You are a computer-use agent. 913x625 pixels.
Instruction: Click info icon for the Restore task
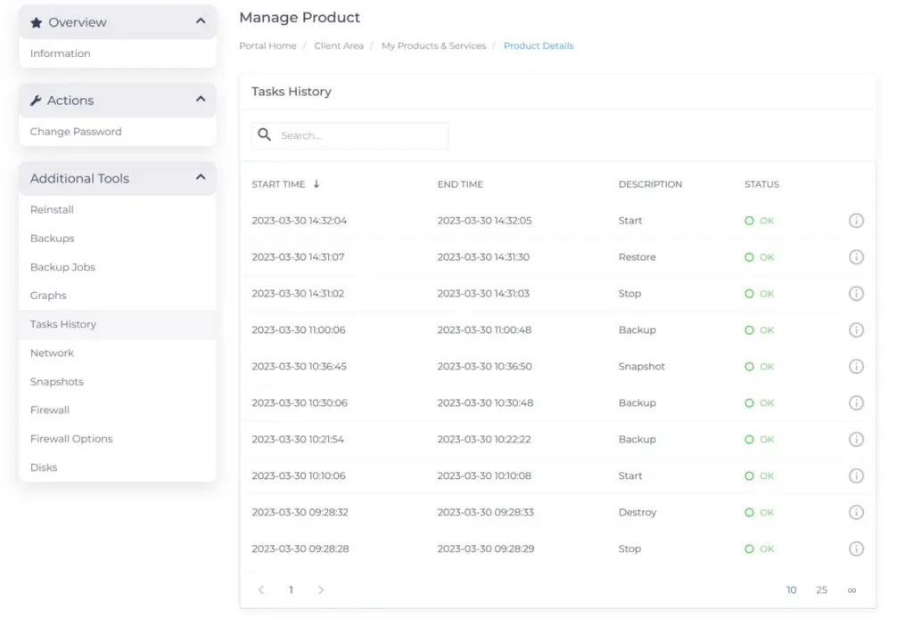point(856,257)
